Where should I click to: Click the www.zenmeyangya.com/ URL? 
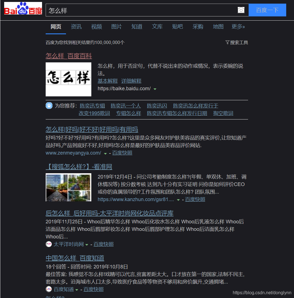[x=73, y=153]
